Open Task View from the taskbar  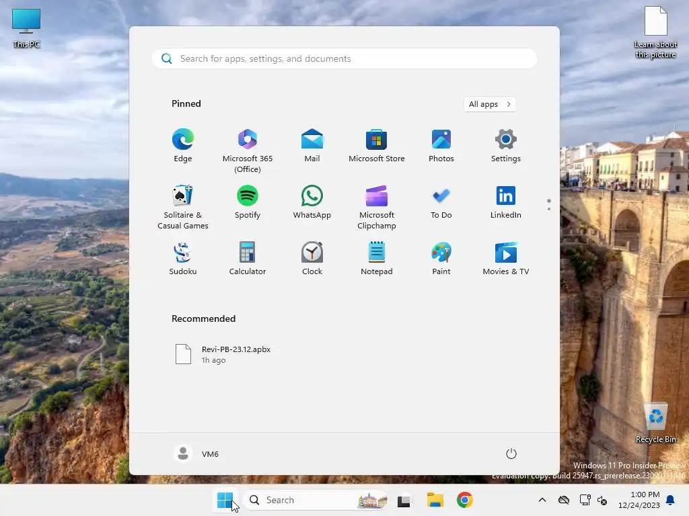tap(404, 500)
